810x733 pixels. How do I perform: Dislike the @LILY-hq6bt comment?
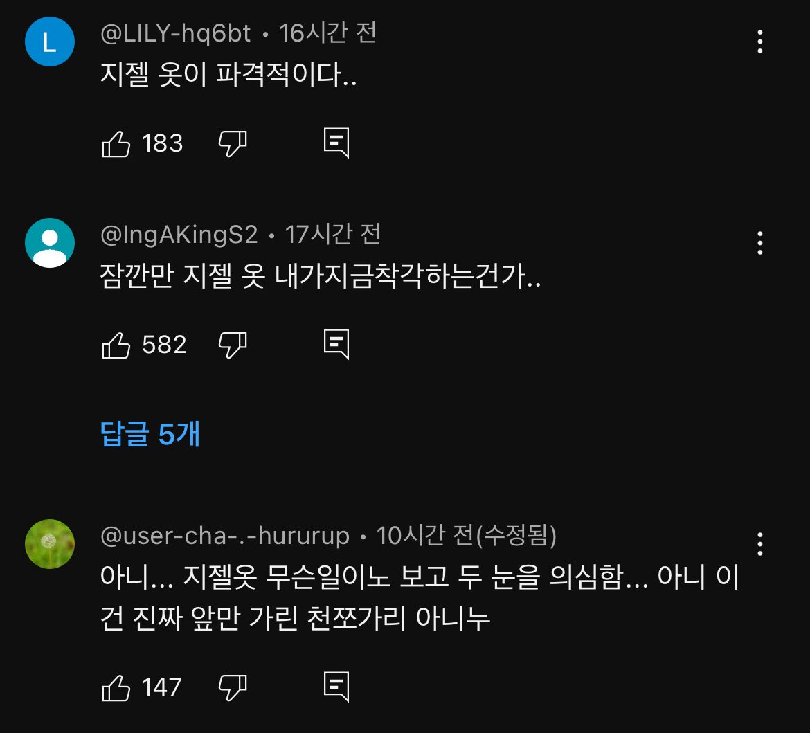233,143
